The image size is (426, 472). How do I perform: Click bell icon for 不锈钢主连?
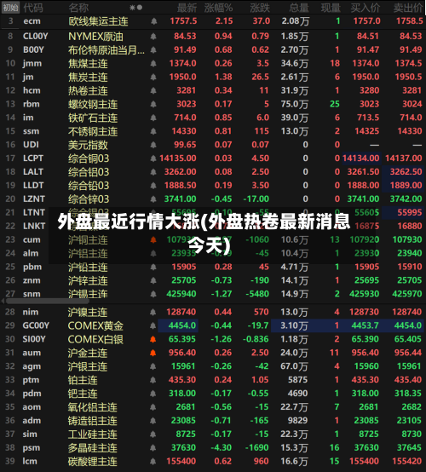click(153, 131)
